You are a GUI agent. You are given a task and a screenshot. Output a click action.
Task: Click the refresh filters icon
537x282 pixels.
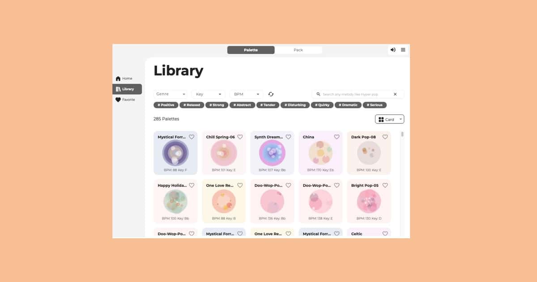click(271, 94)
